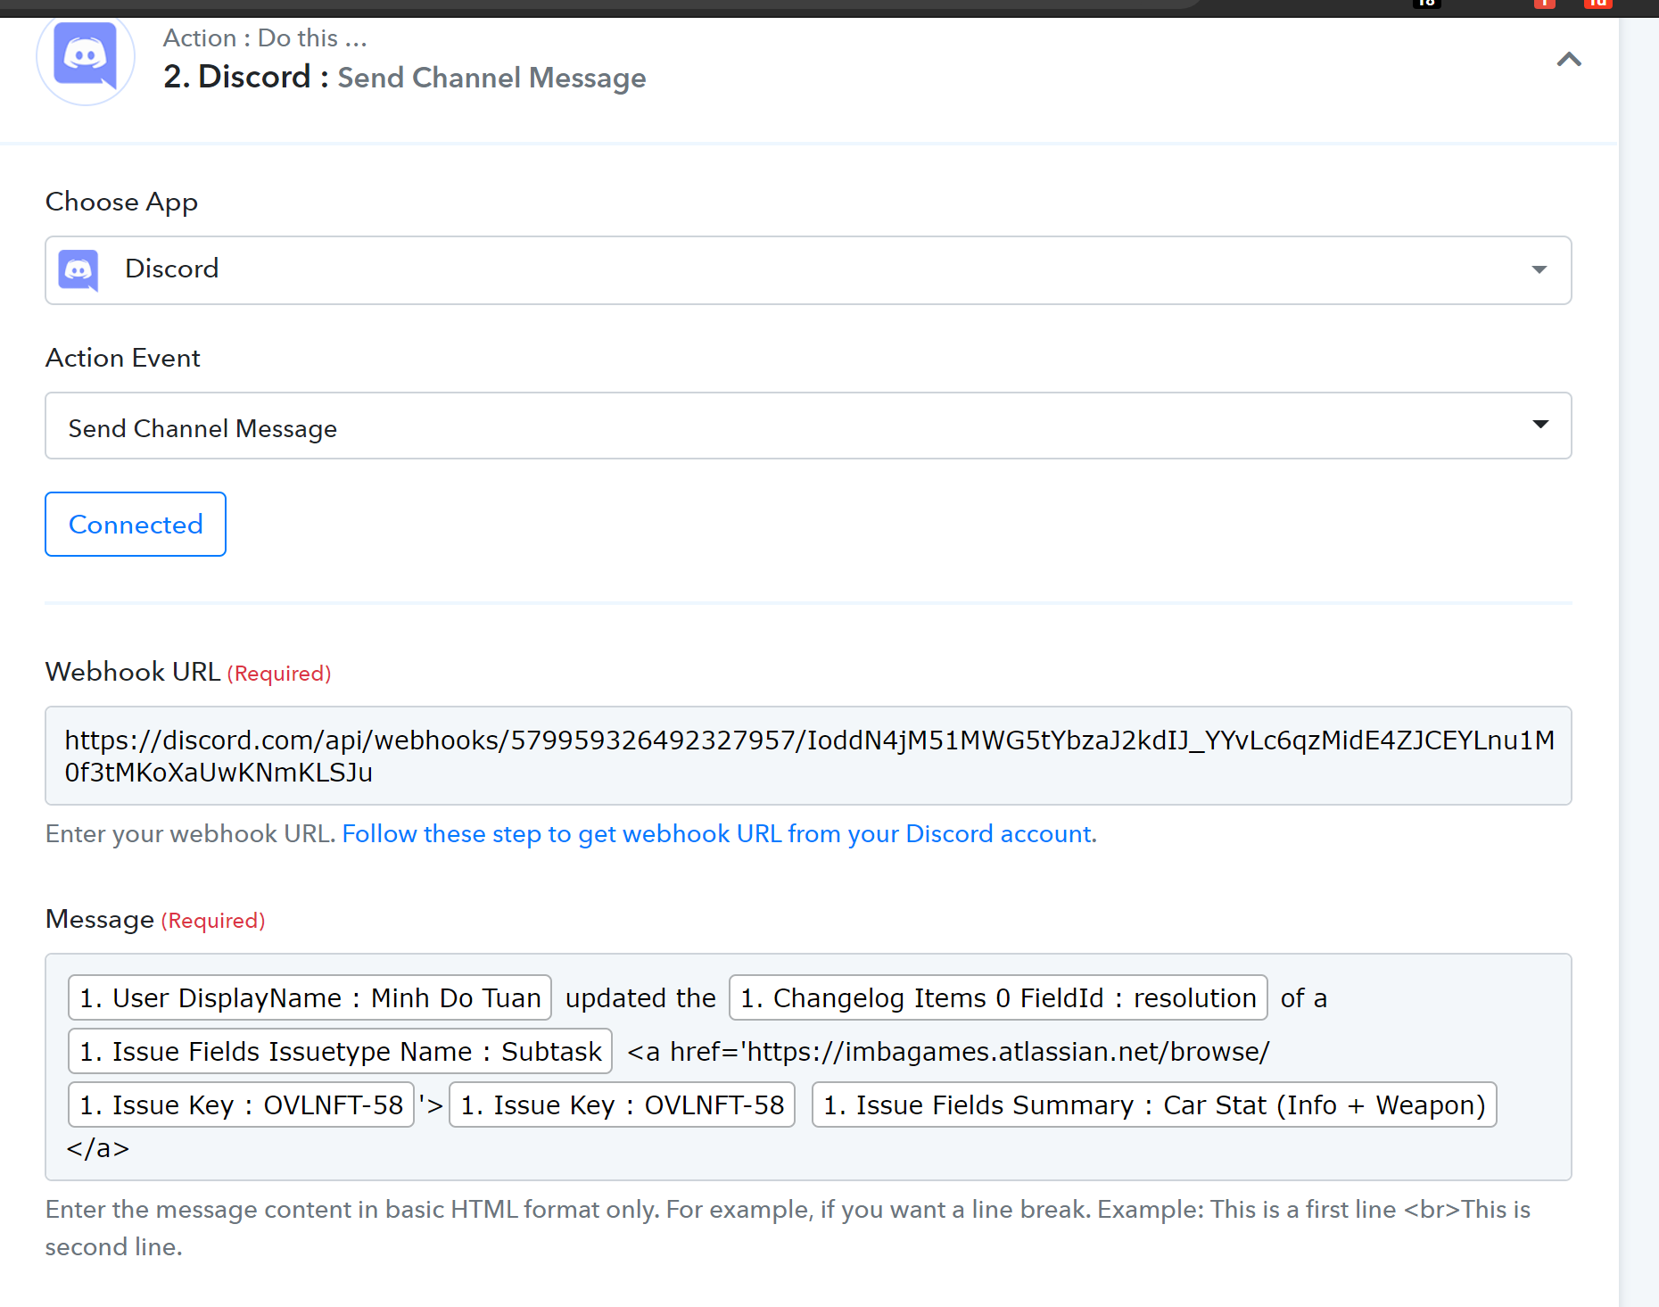Open the Choose App dropdown showing Discord
Screen dimensions: 1659x1307
point(808,269)
